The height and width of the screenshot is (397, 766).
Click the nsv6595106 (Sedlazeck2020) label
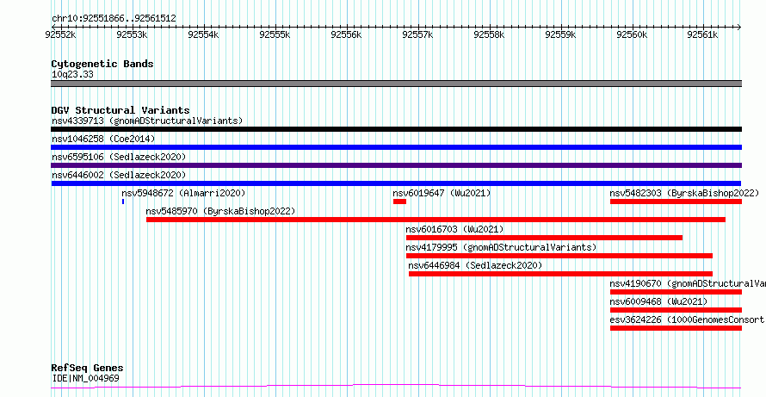[119, 157]
